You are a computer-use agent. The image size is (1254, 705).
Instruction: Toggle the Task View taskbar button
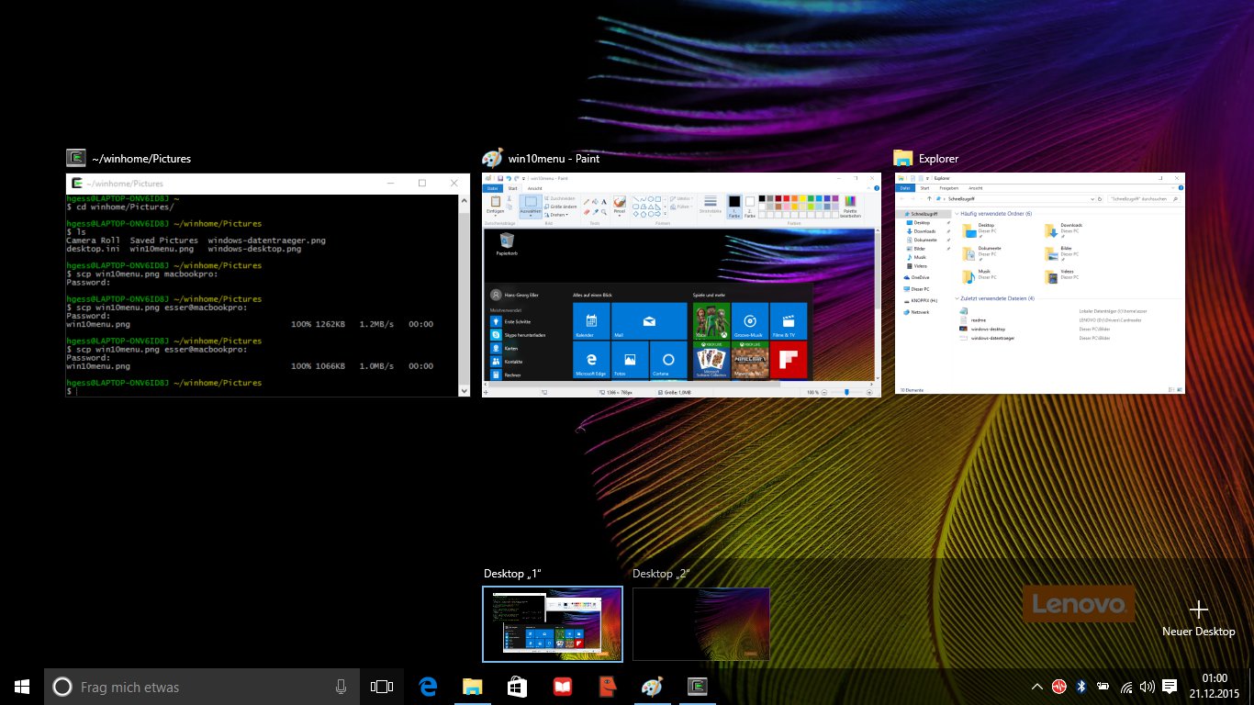(x=382, y=686)
